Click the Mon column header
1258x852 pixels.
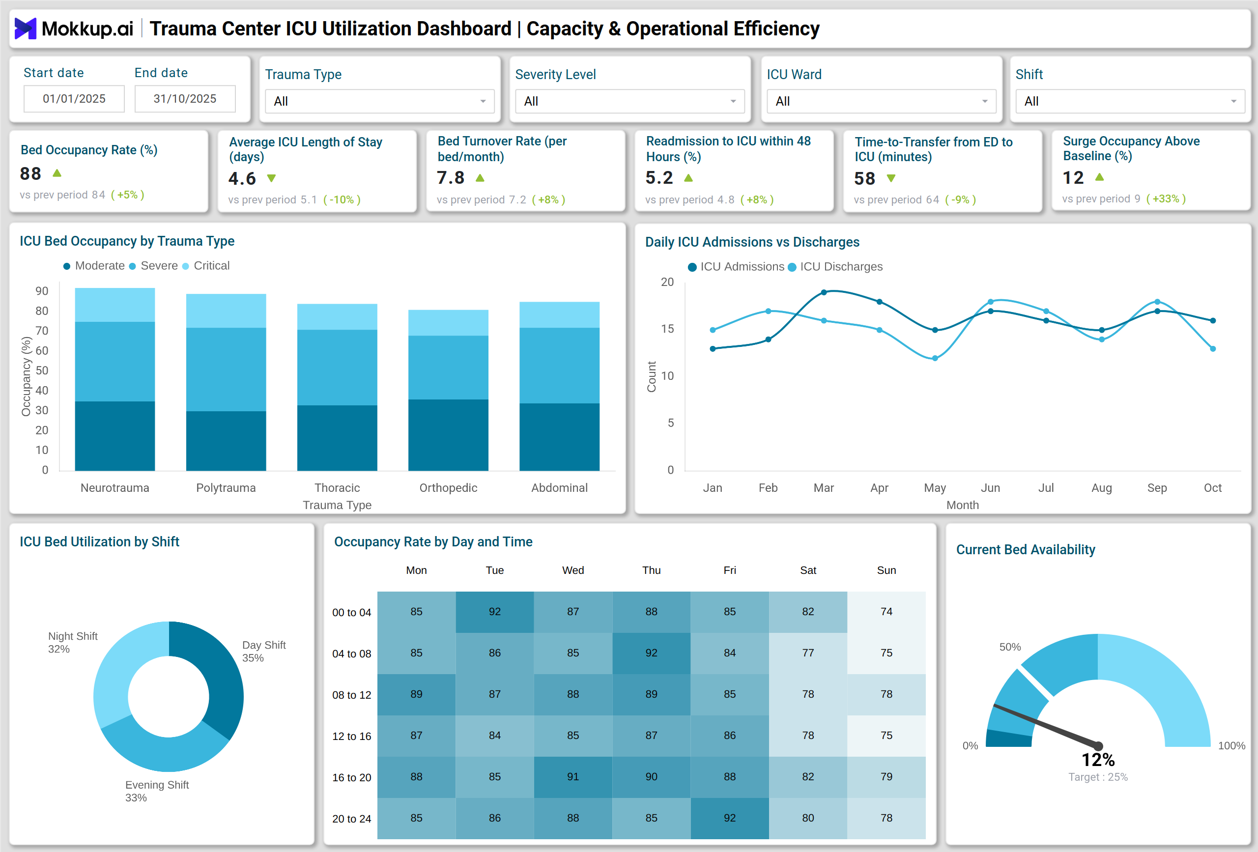pos(416,570)
